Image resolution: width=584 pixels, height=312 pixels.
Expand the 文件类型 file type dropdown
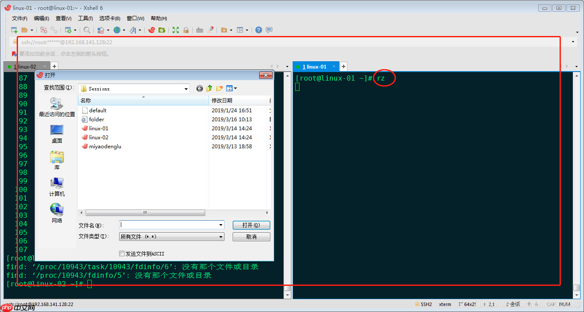click(220, 237)
